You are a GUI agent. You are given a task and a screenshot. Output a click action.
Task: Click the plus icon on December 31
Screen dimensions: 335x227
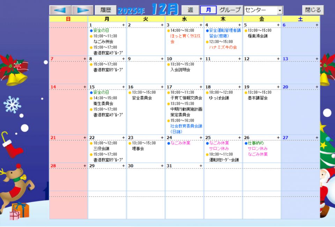coord(201,166)
